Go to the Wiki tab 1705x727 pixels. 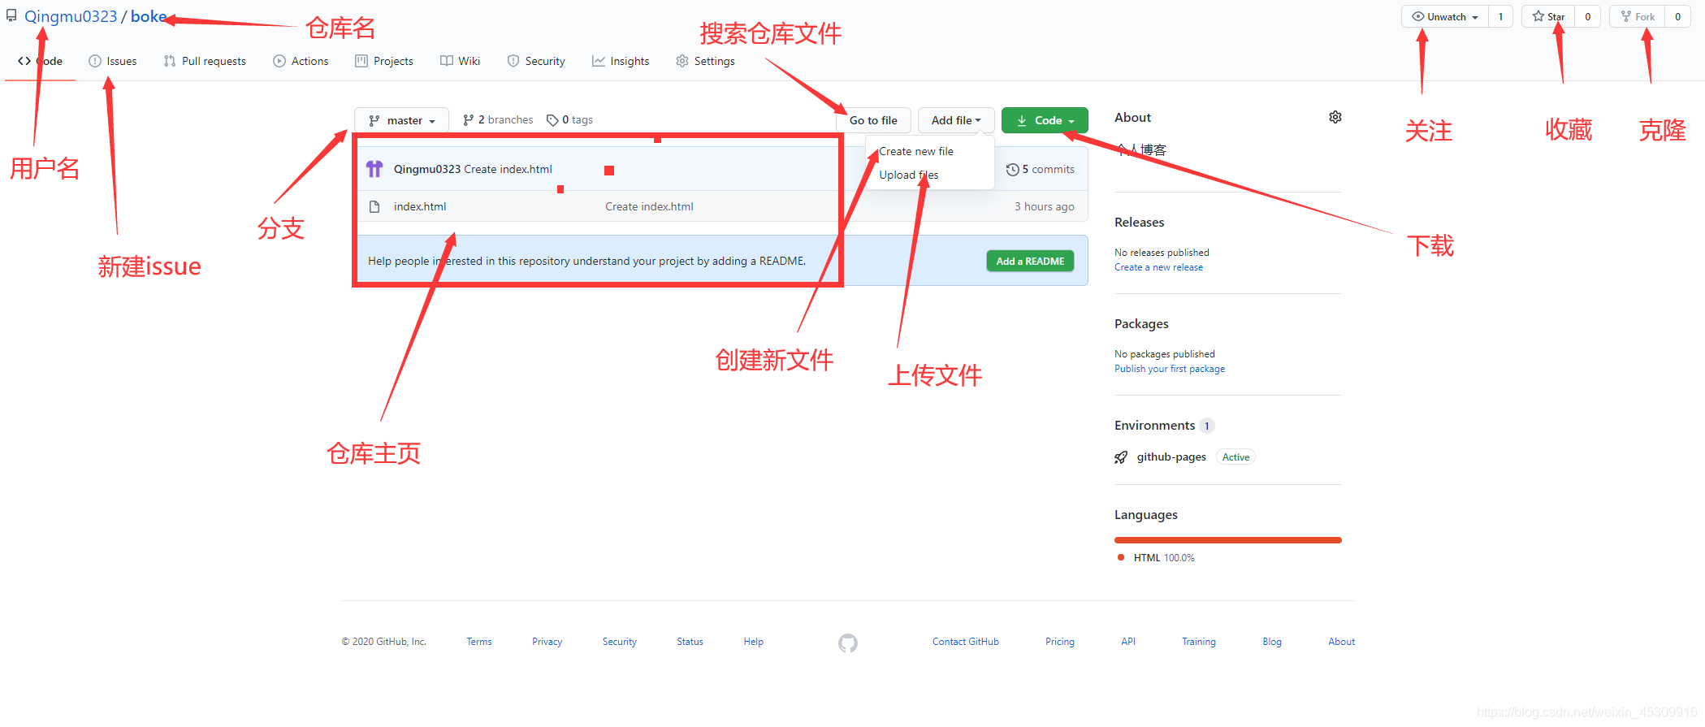point(460,61)
